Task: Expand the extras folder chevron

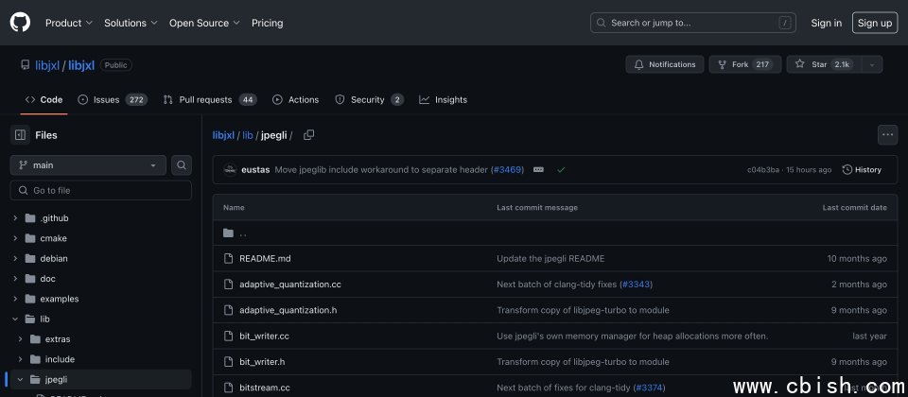Action: click(20, 339)
